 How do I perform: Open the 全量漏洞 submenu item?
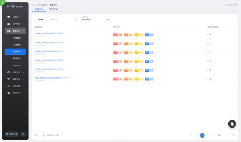tap(17, 44)
